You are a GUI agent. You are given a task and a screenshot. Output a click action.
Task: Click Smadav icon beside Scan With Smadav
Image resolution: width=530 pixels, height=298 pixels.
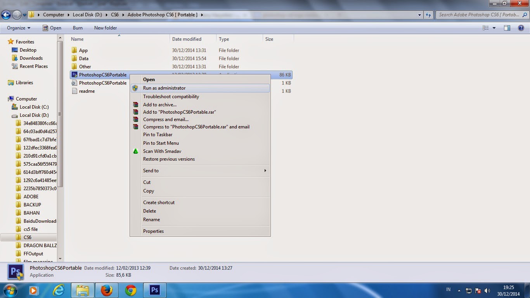pos(135,151)
